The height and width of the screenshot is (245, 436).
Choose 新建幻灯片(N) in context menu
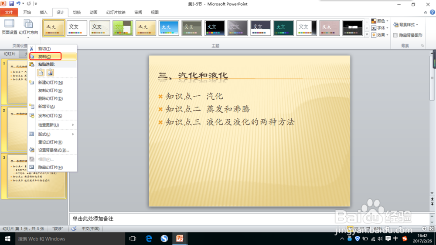point(52,82)
